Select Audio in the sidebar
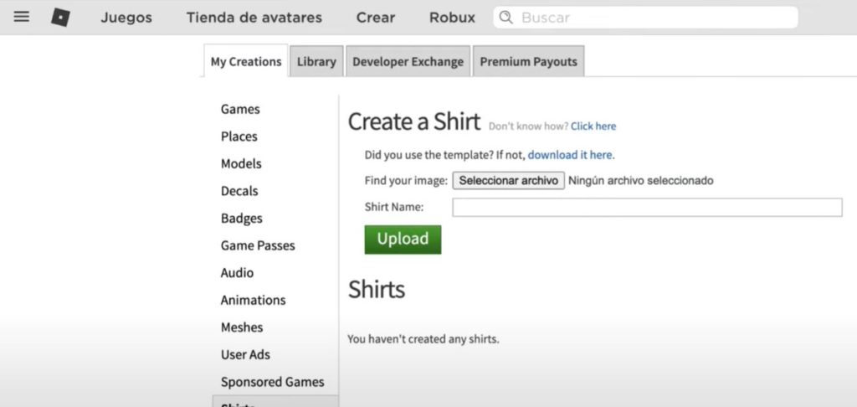Image resolution: width=857 pixels, height=407 pixels. pos(237,272)
